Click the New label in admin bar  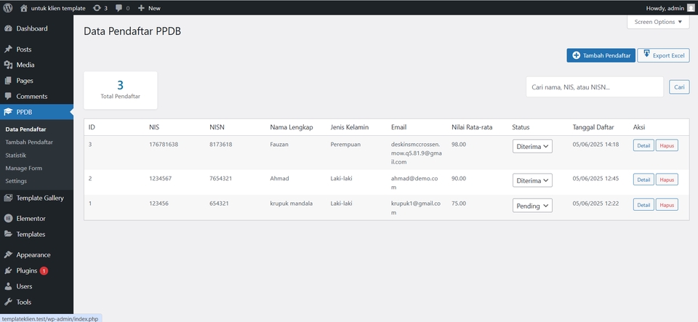(x=154, y=8)
